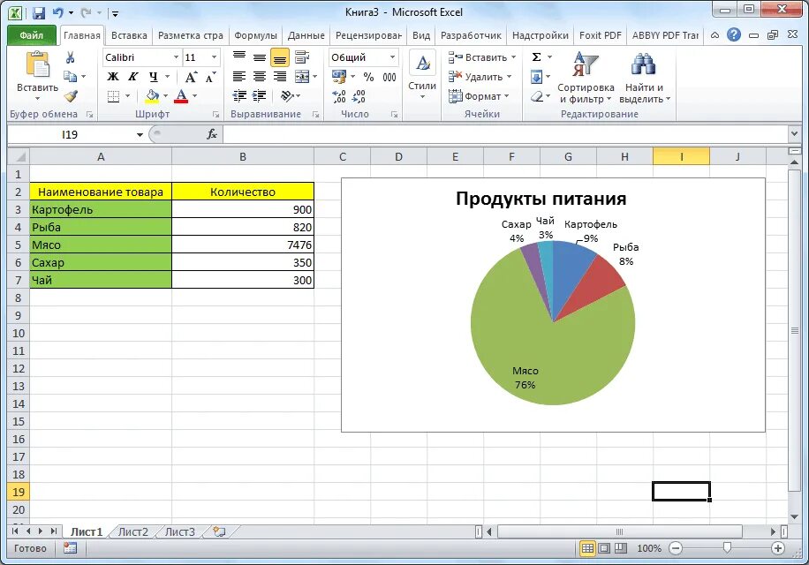Click the wrap text icon

pos(302,57)
